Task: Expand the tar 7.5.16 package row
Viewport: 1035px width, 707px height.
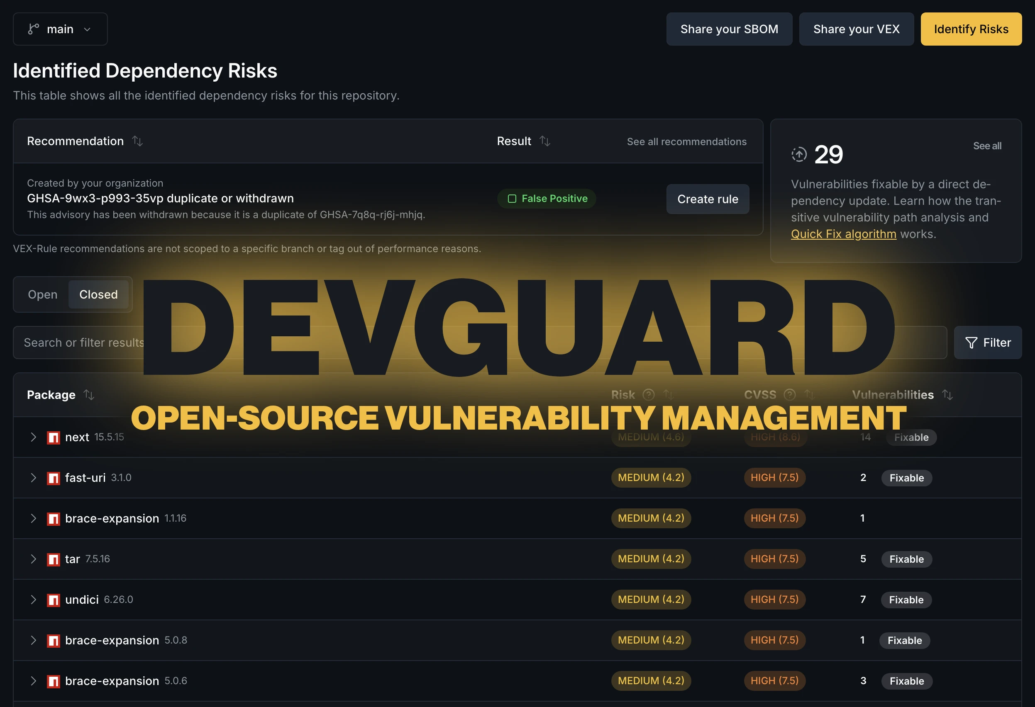Action: tap(33, 559)
